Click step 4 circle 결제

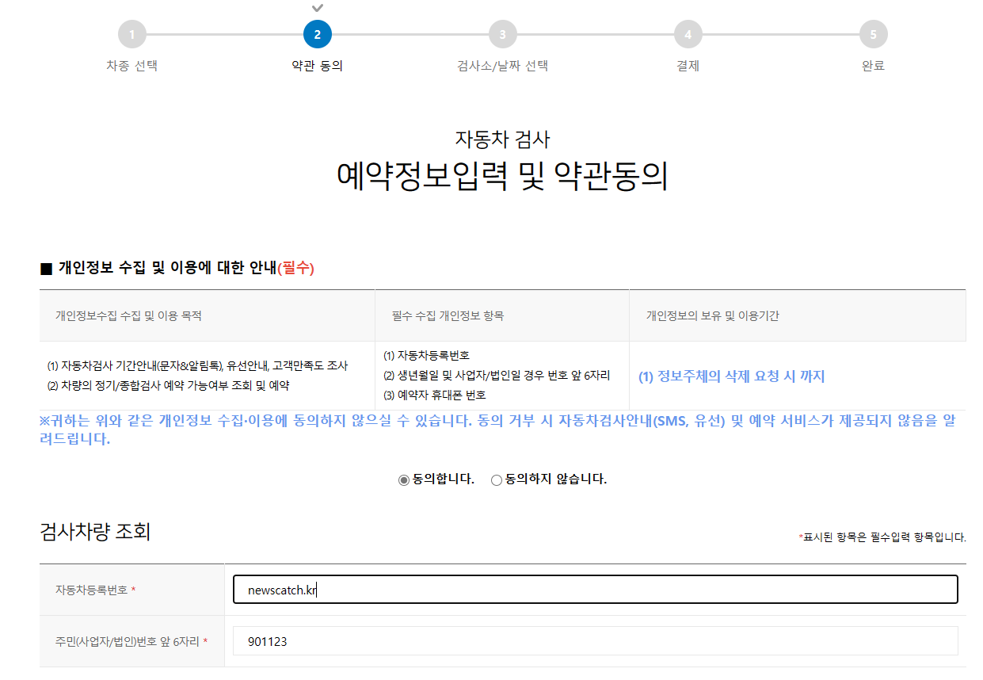[688, 34]
